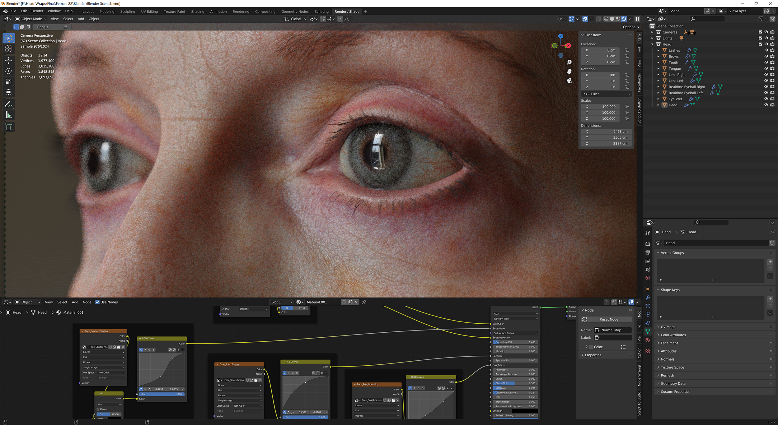Select the Rotate tool
The width and height of the screenshot is (778, 425).
[8, 71]
